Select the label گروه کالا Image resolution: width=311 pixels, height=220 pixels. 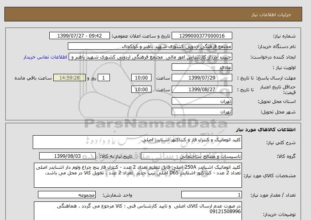point(286,156)
